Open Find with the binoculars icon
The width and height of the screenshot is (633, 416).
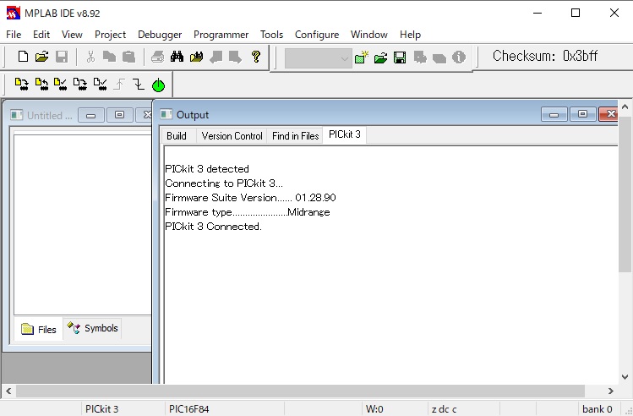pyautogui.click(x=177, y=57)
